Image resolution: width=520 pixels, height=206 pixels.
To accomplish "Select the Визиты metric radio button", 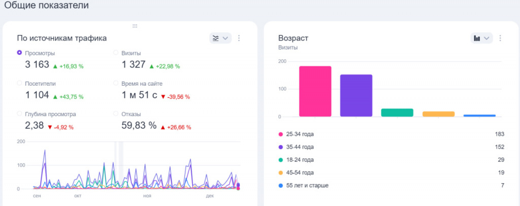I will click(x=116, y=53).
